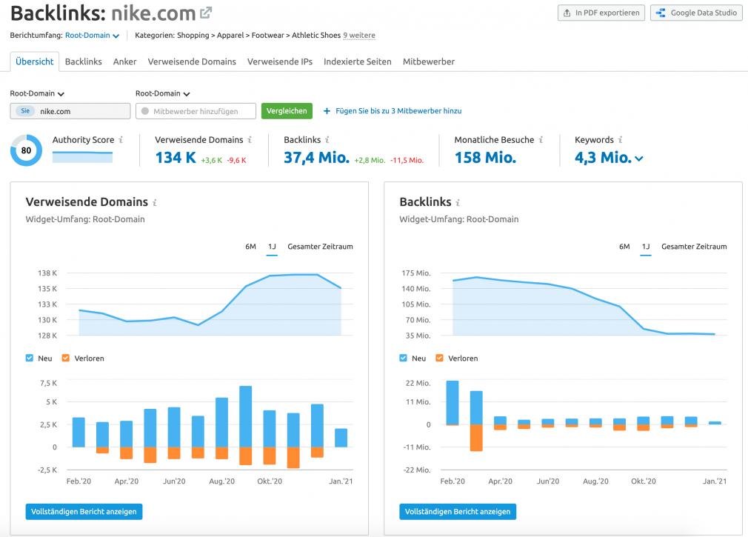The image size is (748, 537).
Task: Click Authority Score 80 donut chart
Action: coord(26,150)
